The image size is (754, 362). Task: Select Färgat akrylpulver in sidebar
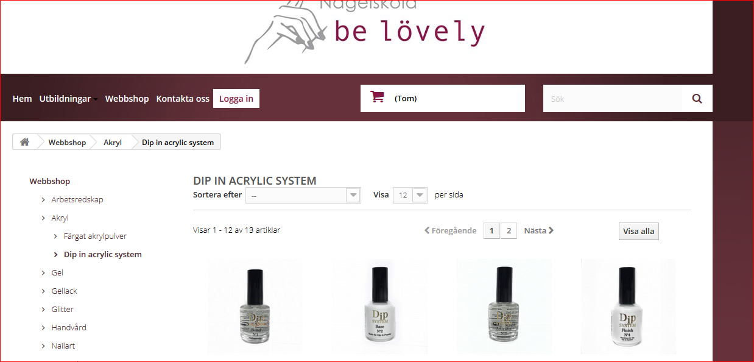click(95, 236)
